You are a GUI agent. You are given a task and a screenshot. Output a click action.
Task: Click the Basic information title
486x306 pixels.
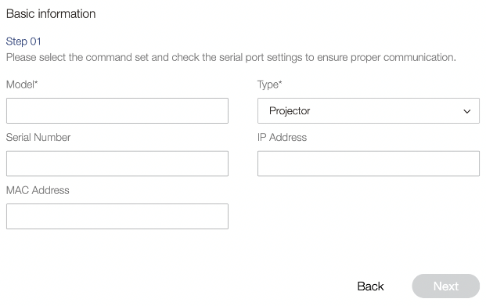pos(51,14)
